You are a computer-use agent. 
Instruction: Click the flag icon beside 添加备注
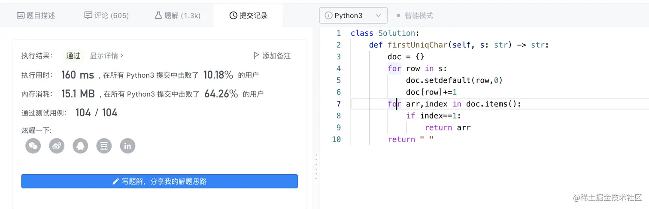(256, 55)
